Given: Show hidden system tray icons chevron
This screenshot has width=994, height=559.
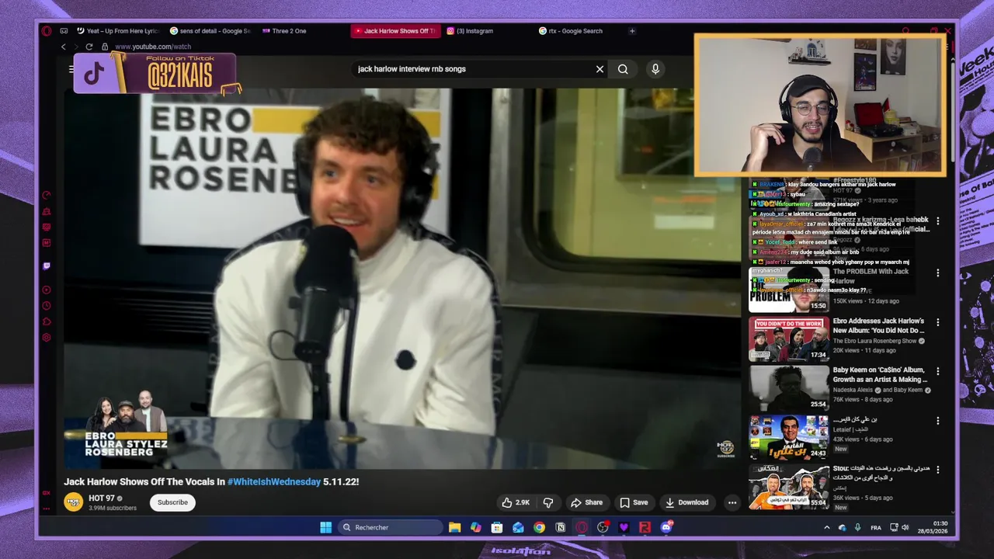Looking at the screenshot, I should (x=826, y=527).
